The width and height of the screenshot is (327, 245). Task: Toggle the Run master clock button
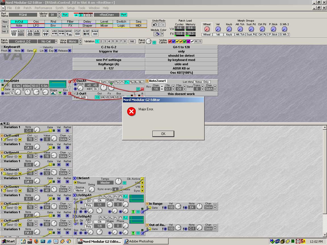click(x=65, y=15)
